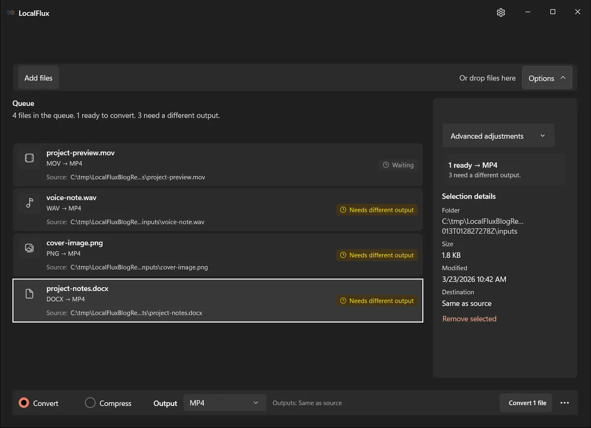This screenshot has height=428, width=591.
Task: Click the music note icon for voice-note.wav
Action: click(30, 202)
